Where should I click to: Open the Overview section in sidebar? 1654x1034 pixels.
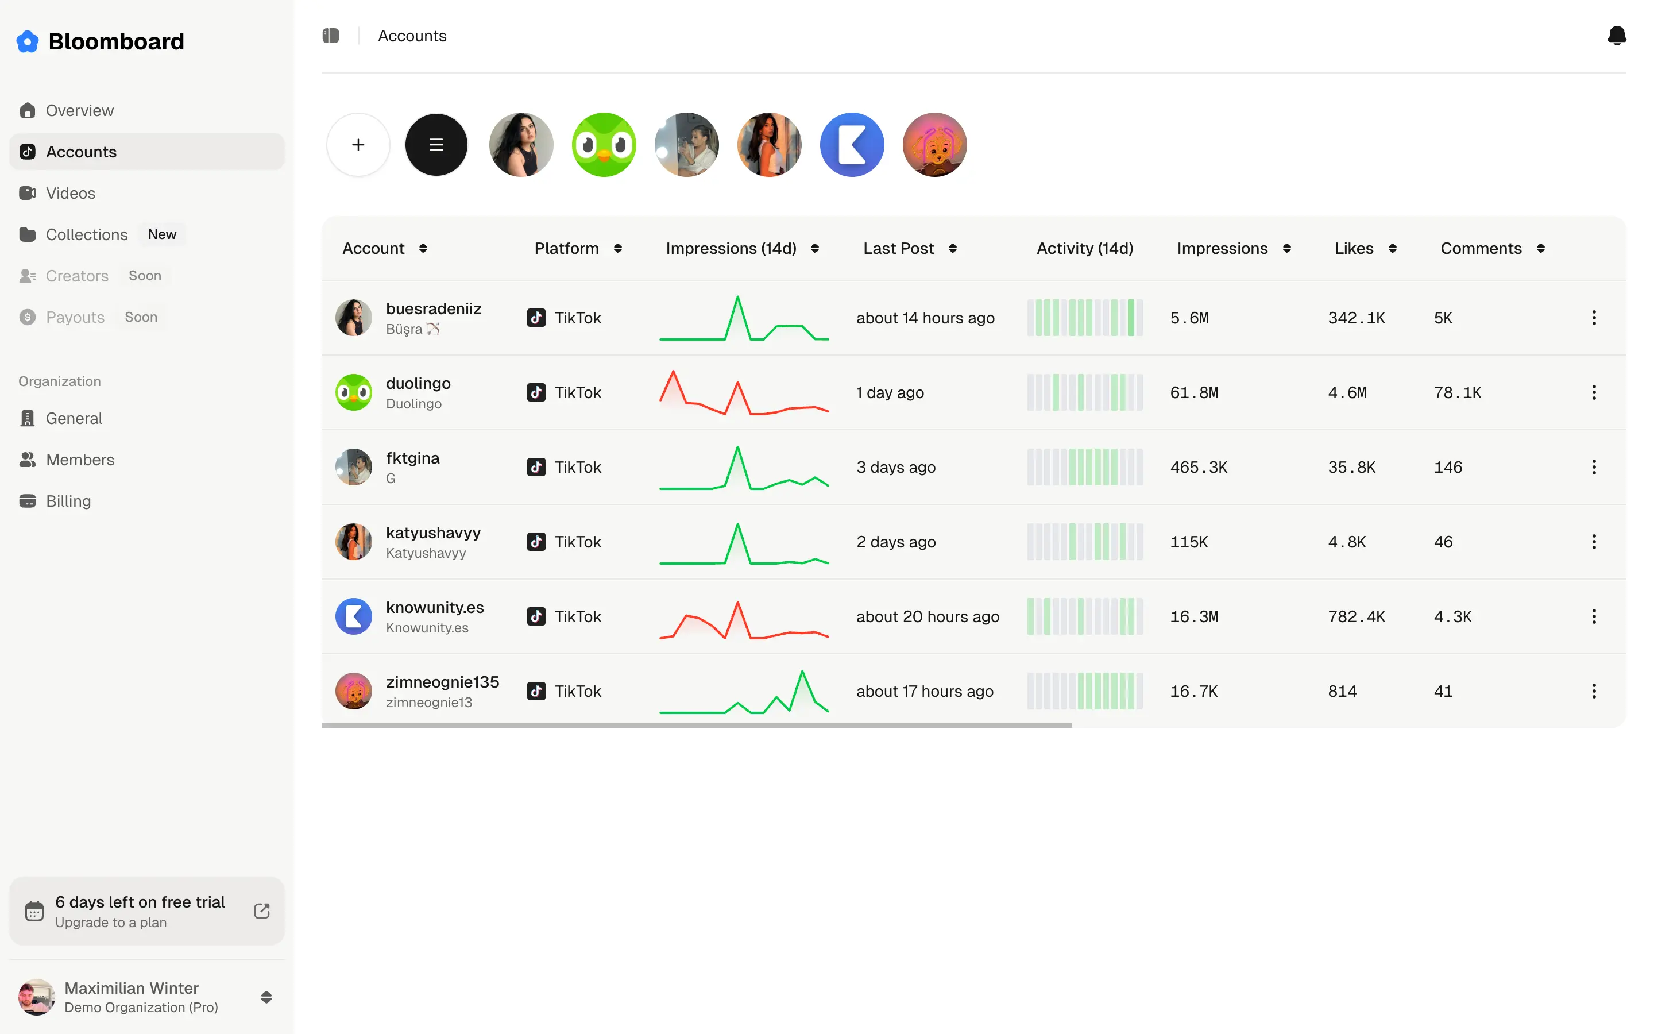pyautogui.click(x=79, y=110)
